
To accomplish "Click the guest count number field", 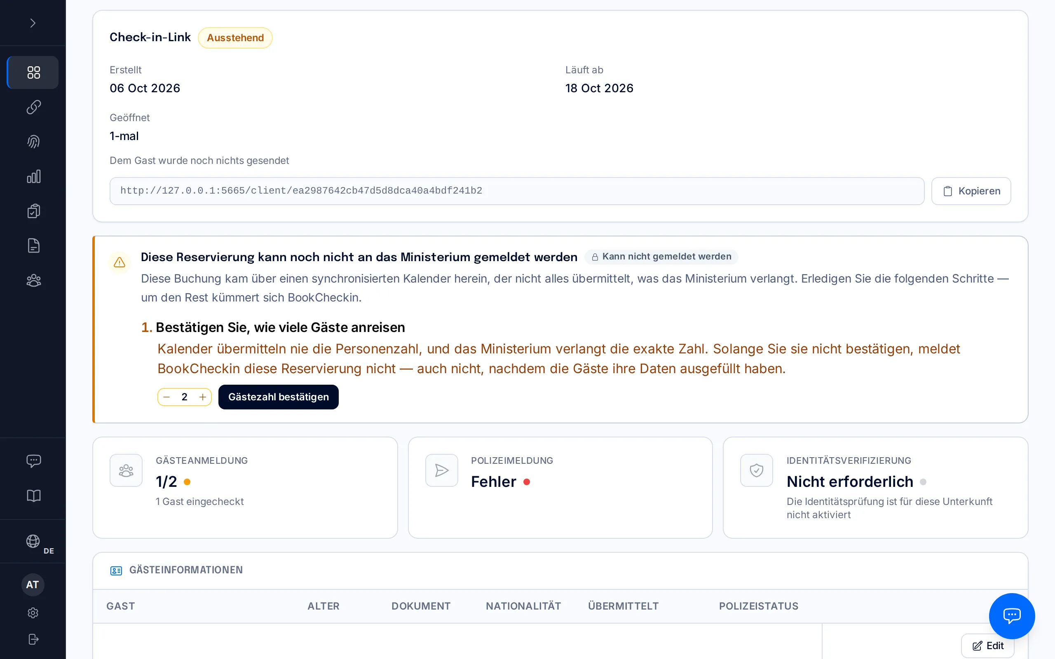I will point(184,397).
